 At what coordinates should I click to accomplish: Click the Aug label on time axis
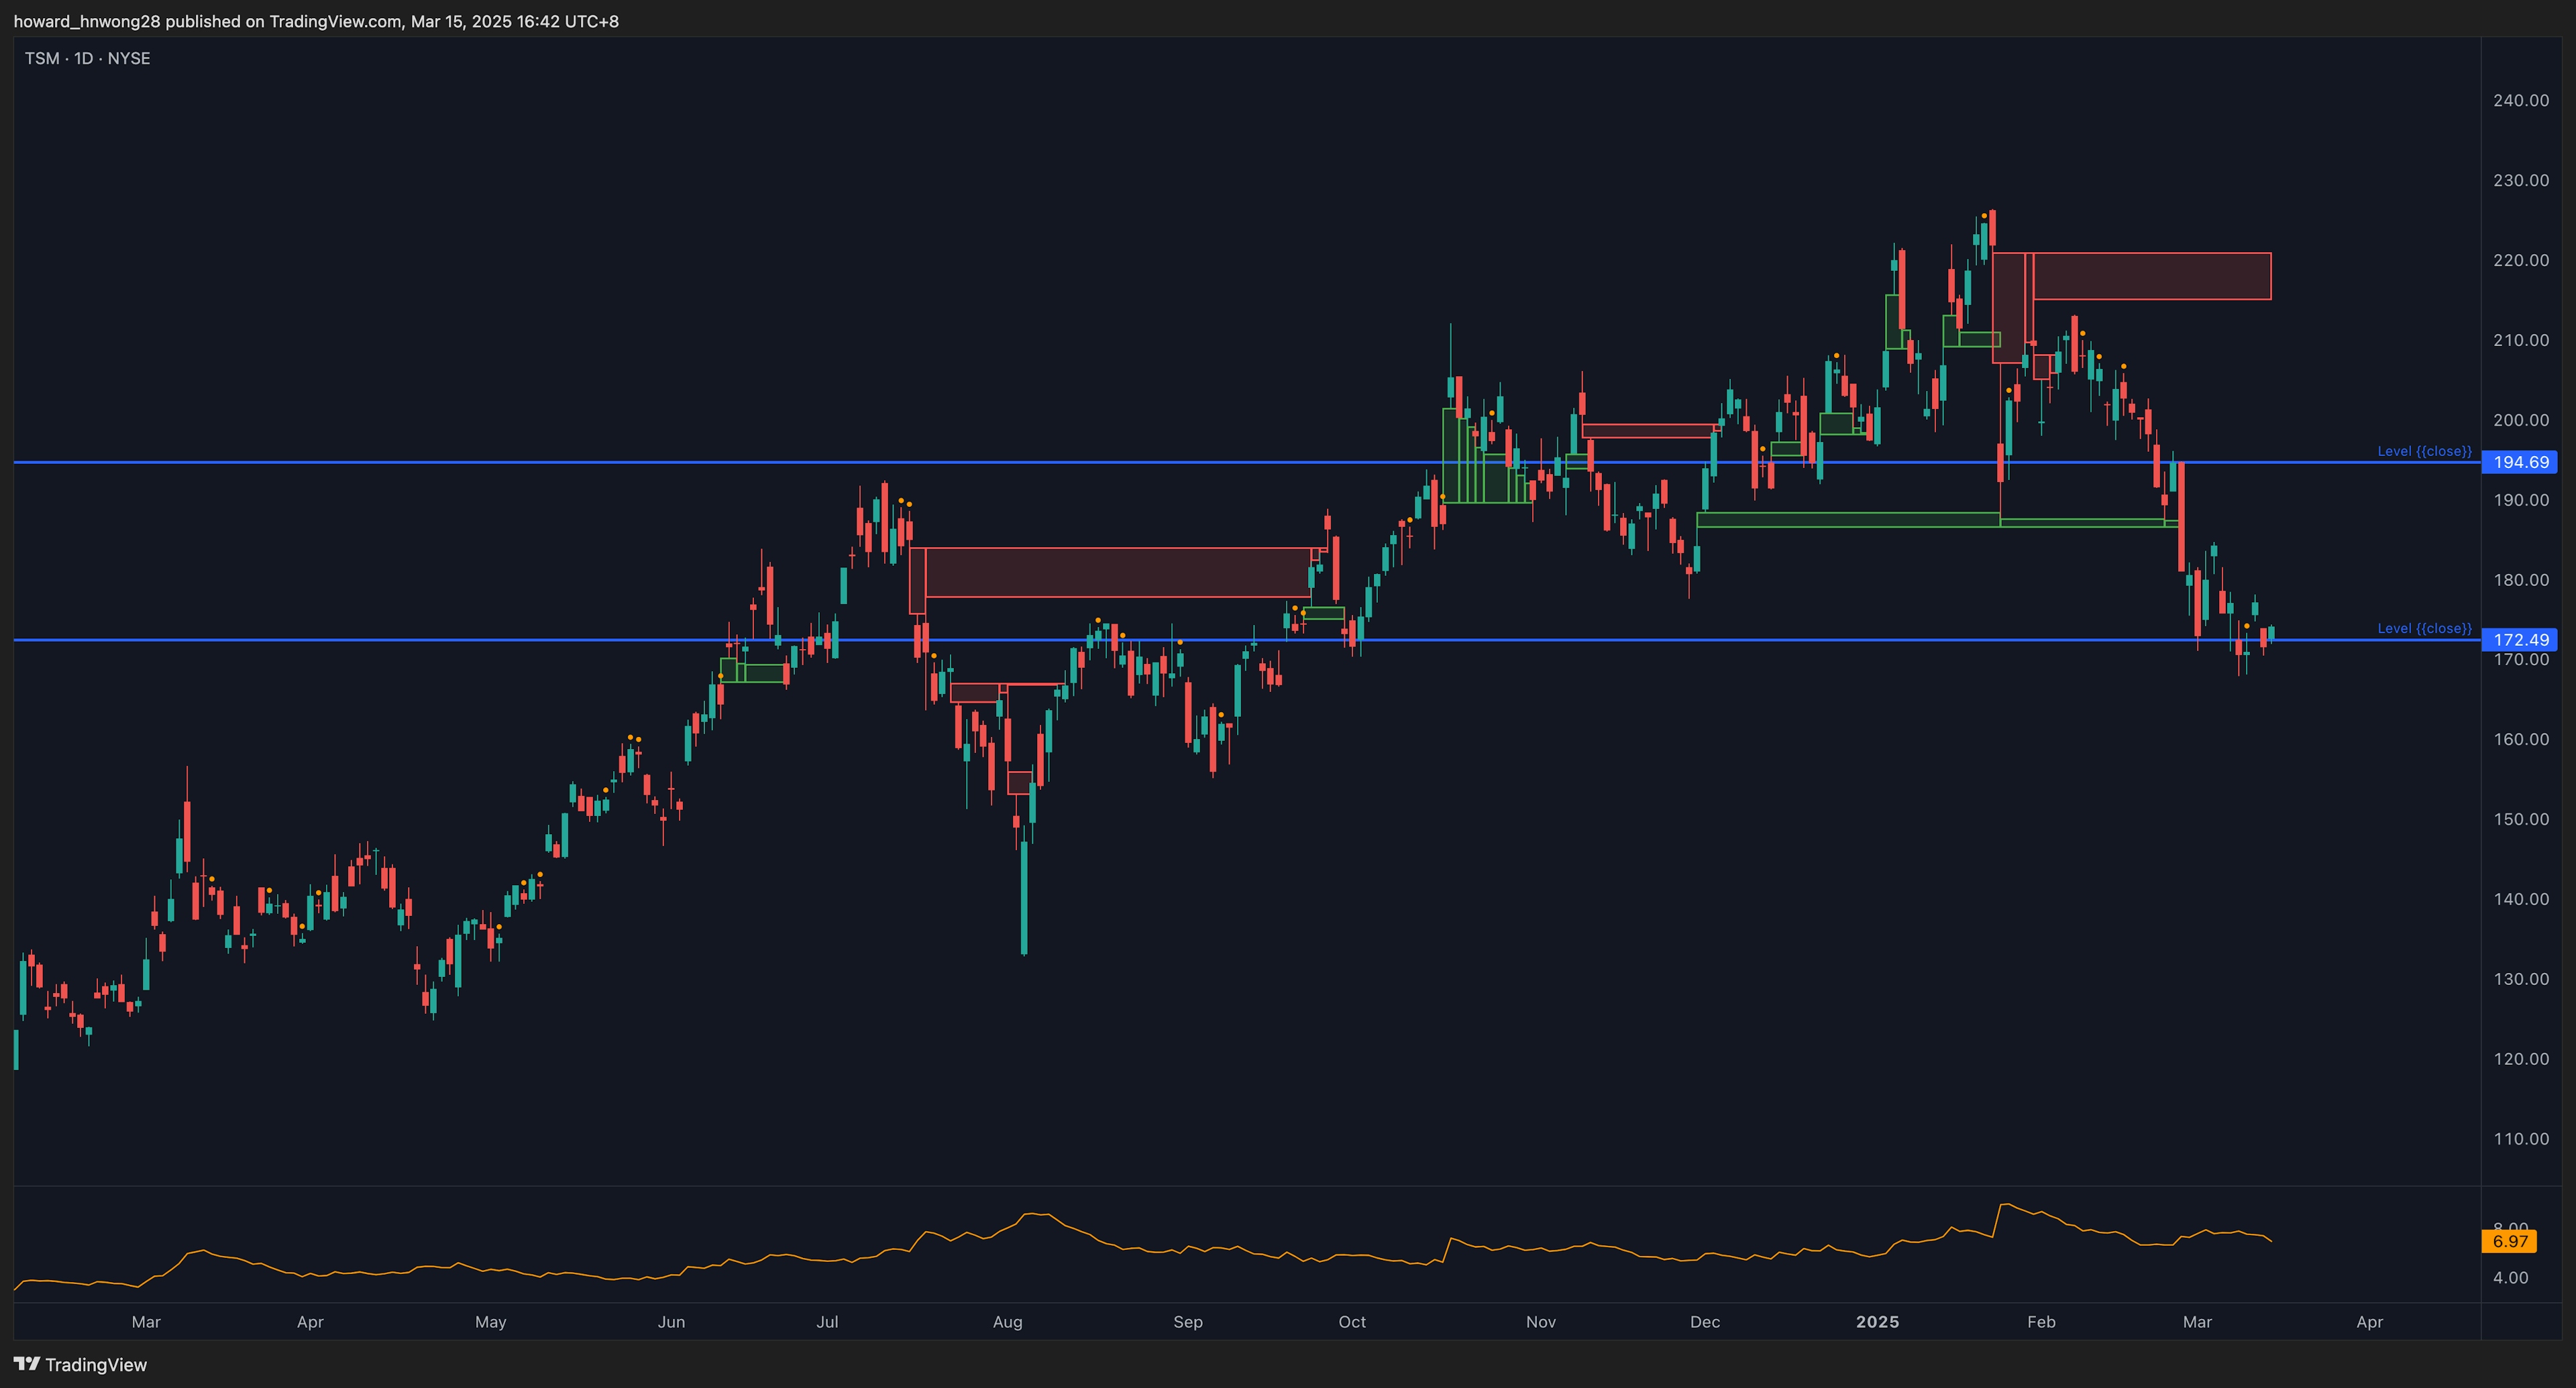pos(1007,1322)
